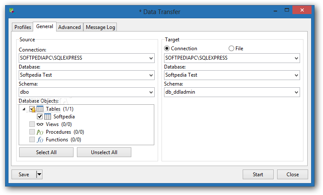
Task: Click the Close button at bottom
Action: 292,175
